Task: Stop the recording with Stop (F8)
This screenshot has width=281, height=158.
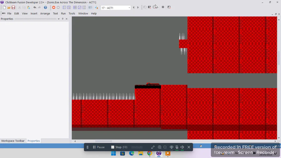Action: (119, 147)
